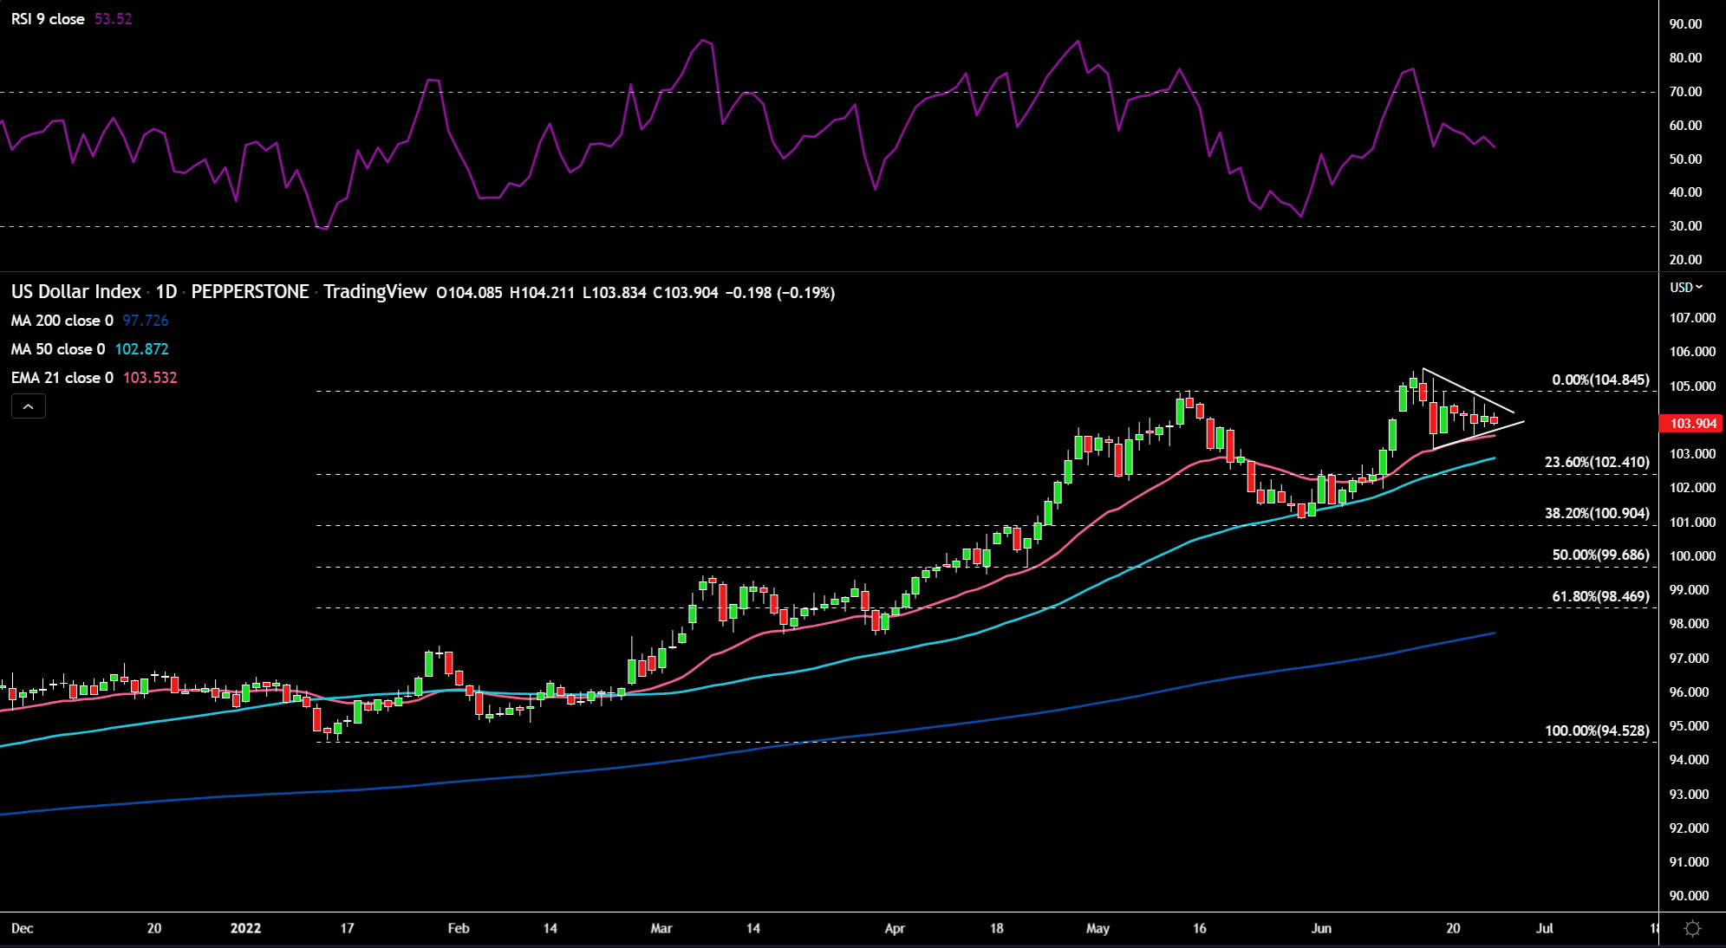Click the May label on the time axis
Image resolution: width=1726 pixels, height=948 pixels.
click(1097, 929)
